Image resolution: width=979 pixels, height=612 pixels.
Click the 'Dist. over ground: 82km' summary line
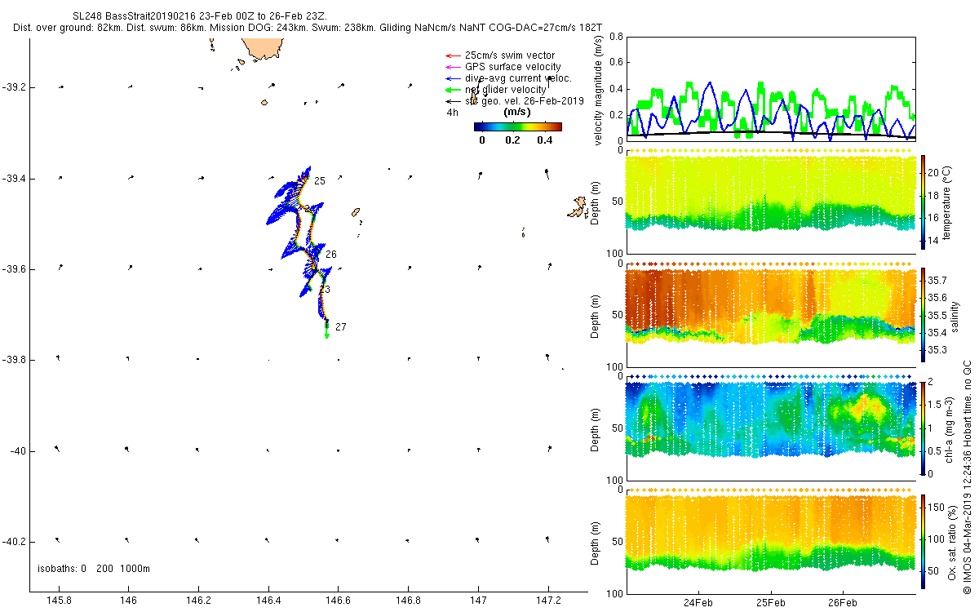pos(308,27)
